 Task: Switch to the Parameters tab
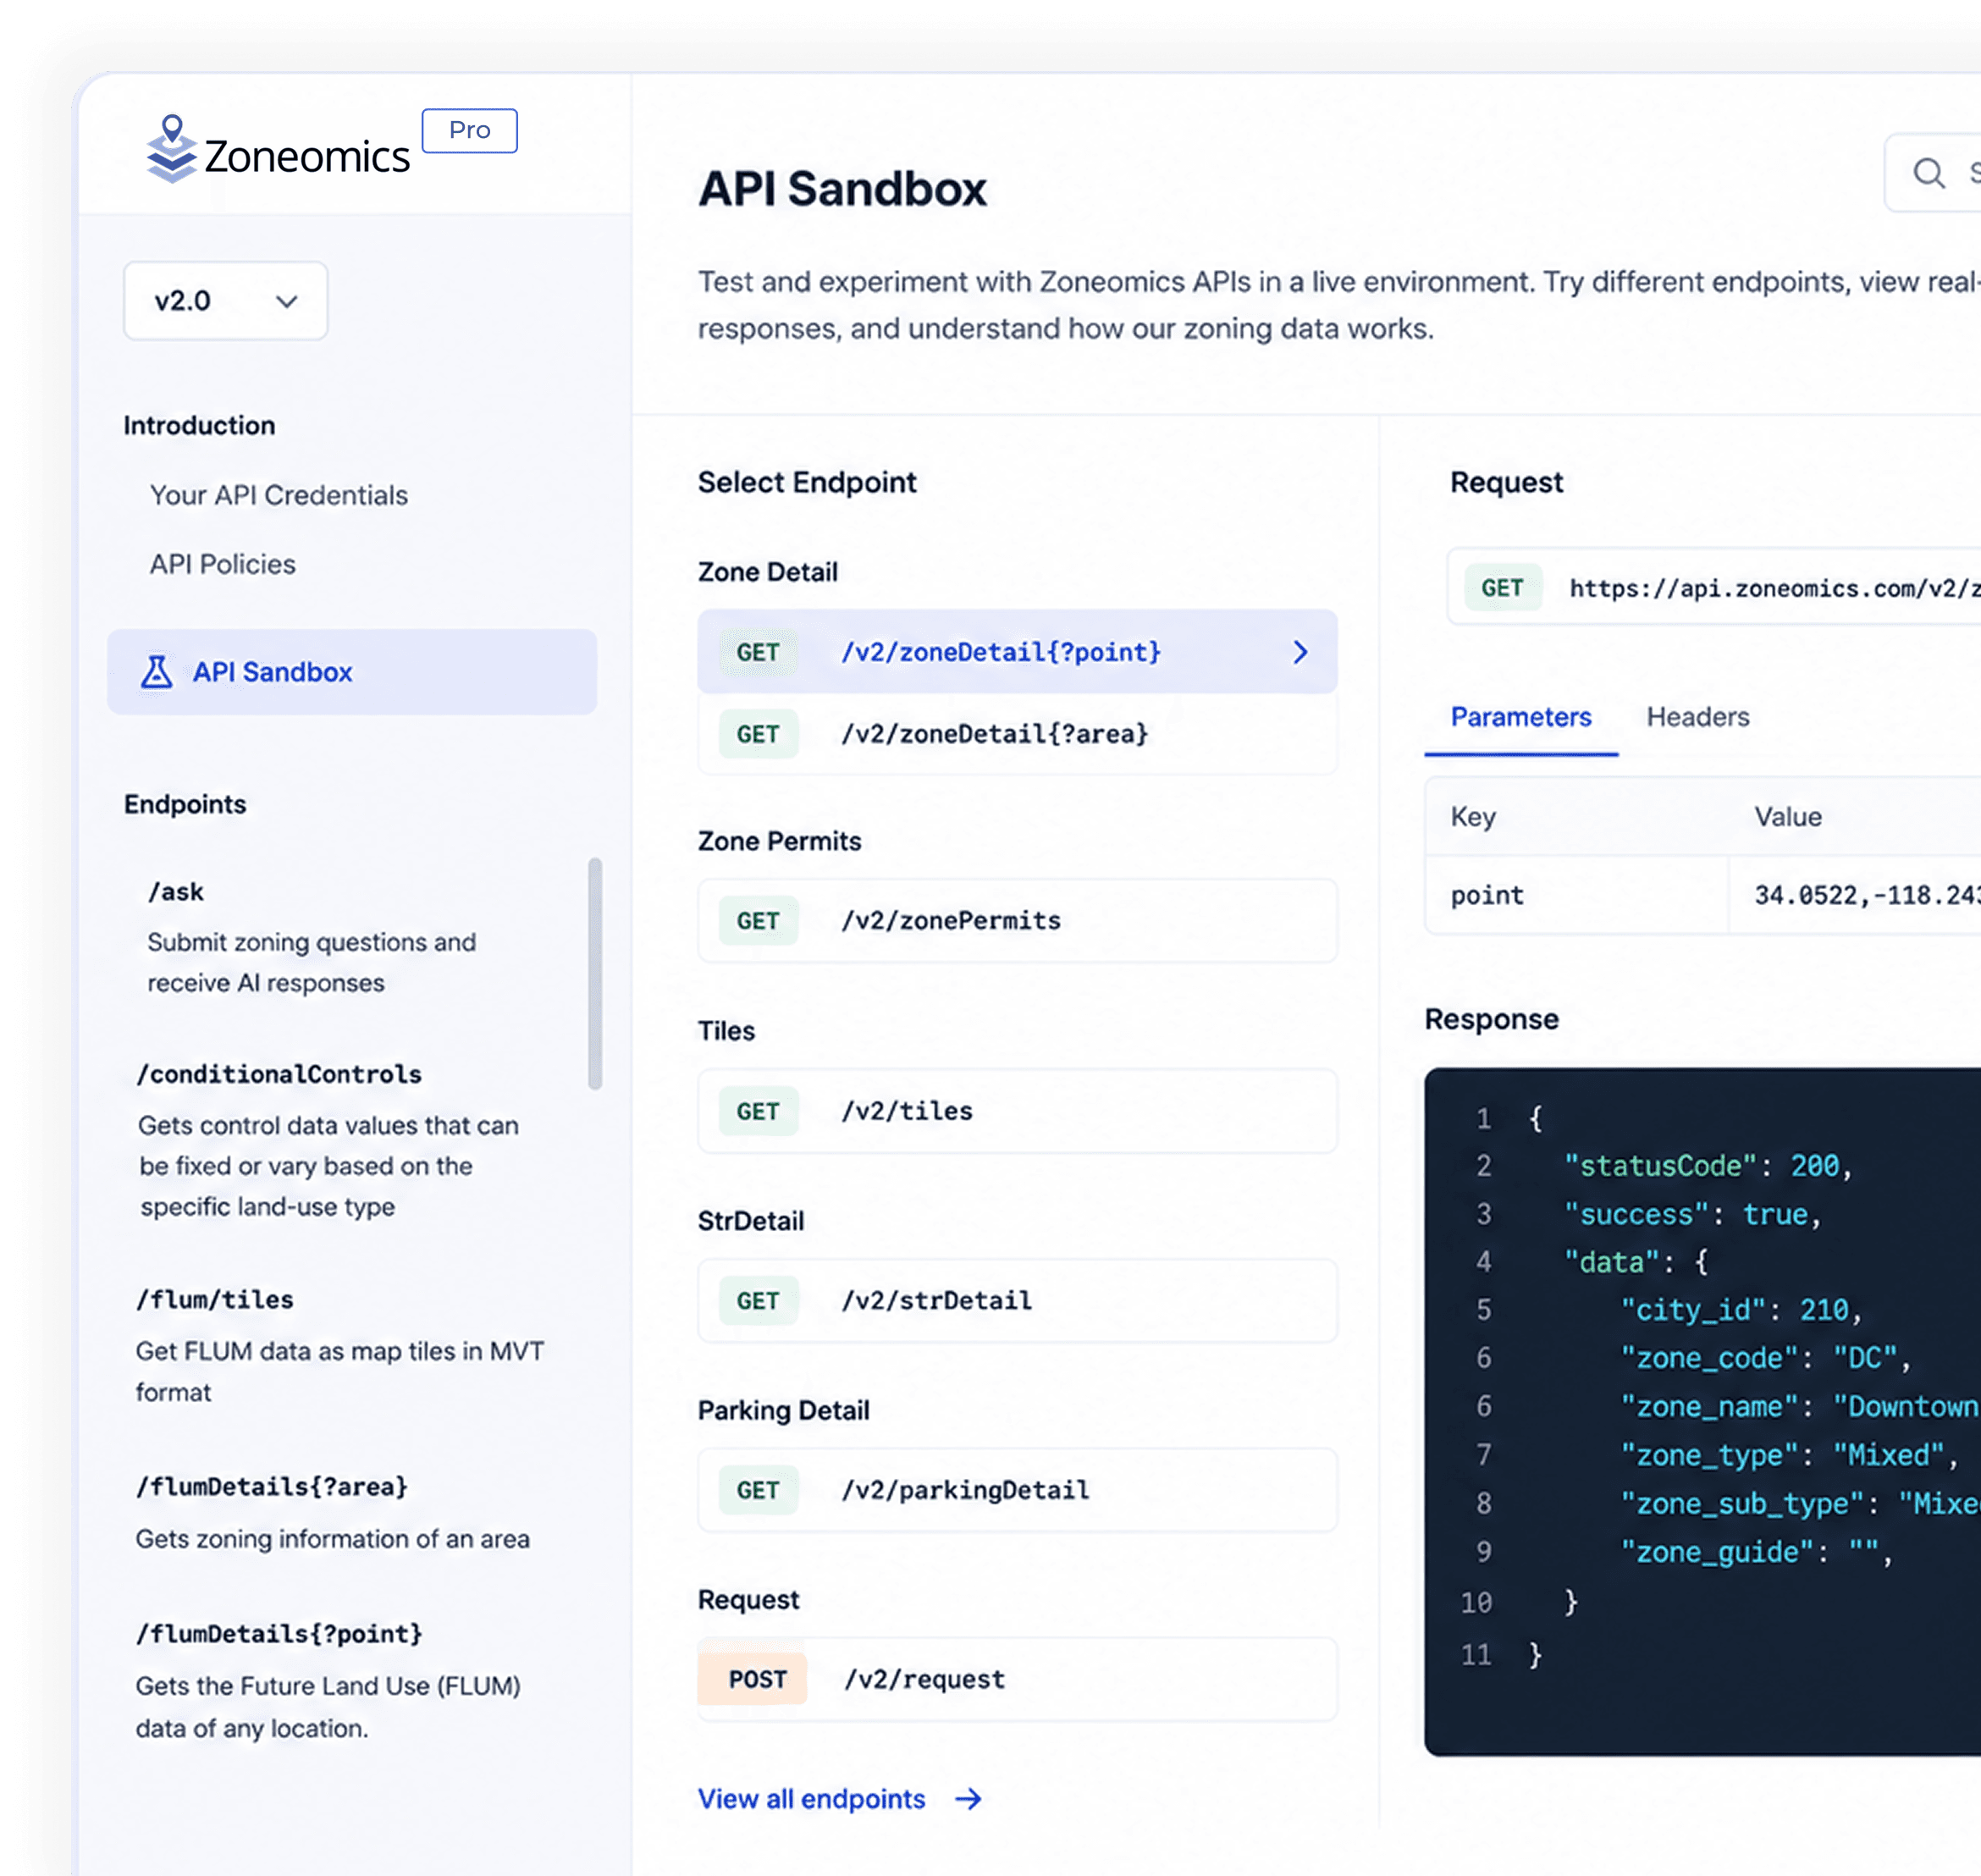coord(1521,717)
